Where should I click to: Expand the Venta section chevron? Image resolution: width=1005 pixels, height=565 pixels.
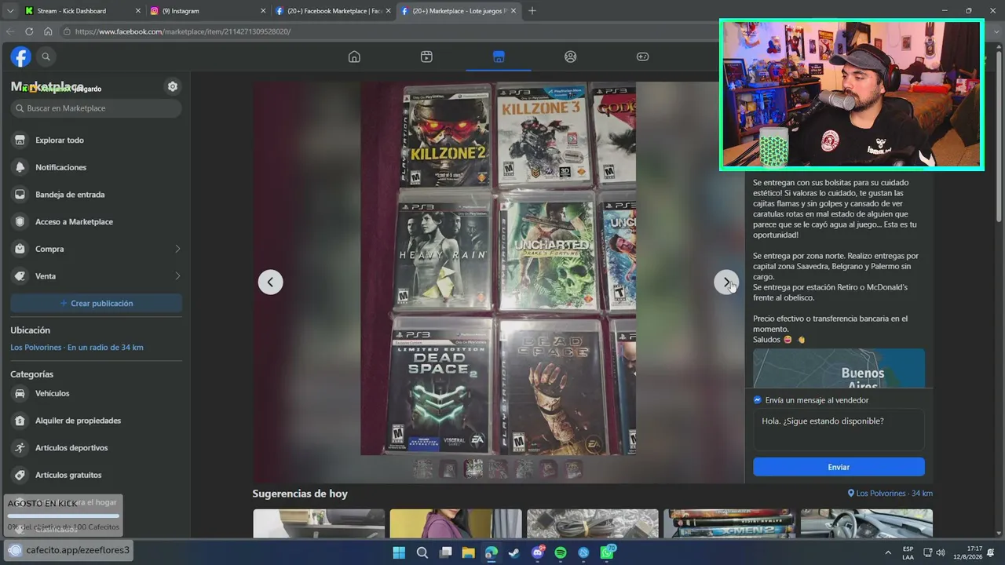pyautogui.click(x=177, y=276)
